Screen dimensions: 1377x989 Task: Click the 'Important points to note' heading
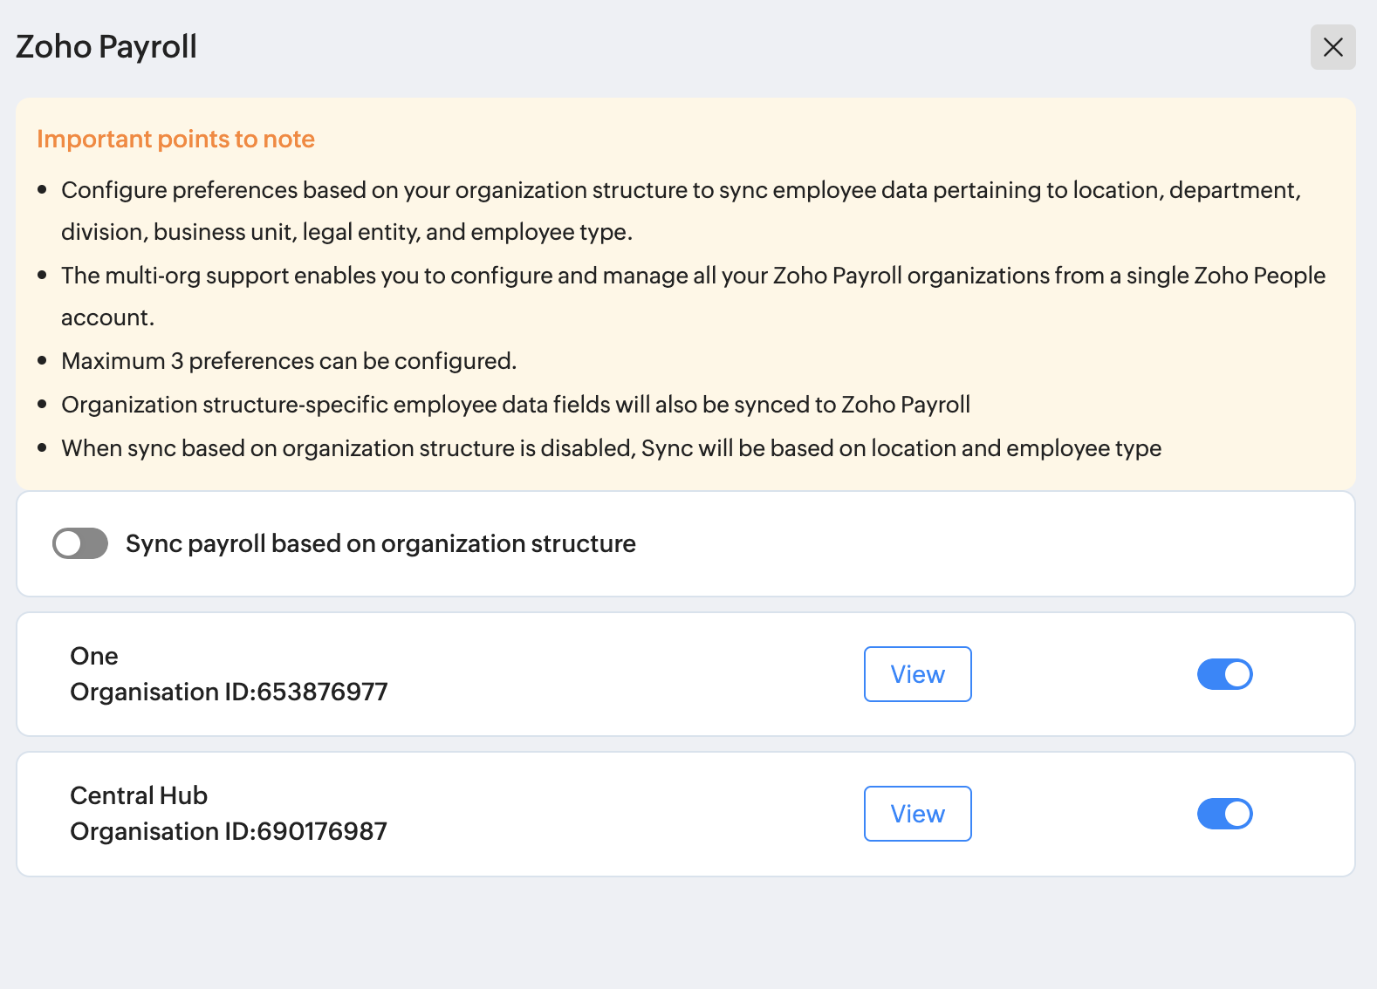pyautogui.click(x=175, y=140)
